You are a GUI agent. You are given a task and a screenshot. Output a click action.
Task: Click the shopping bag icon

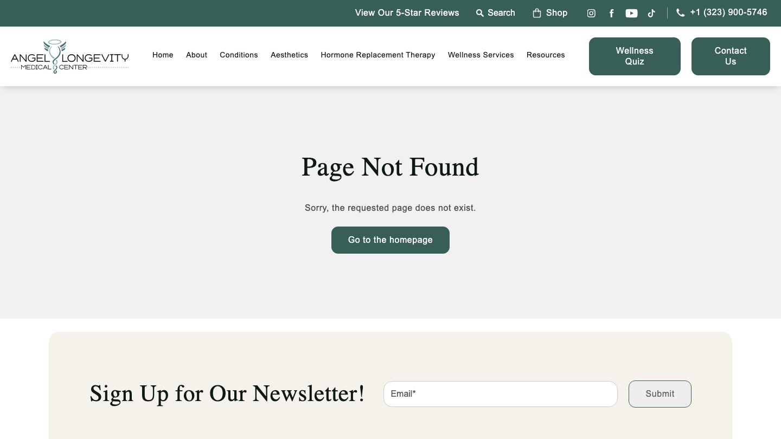(537, 13)
